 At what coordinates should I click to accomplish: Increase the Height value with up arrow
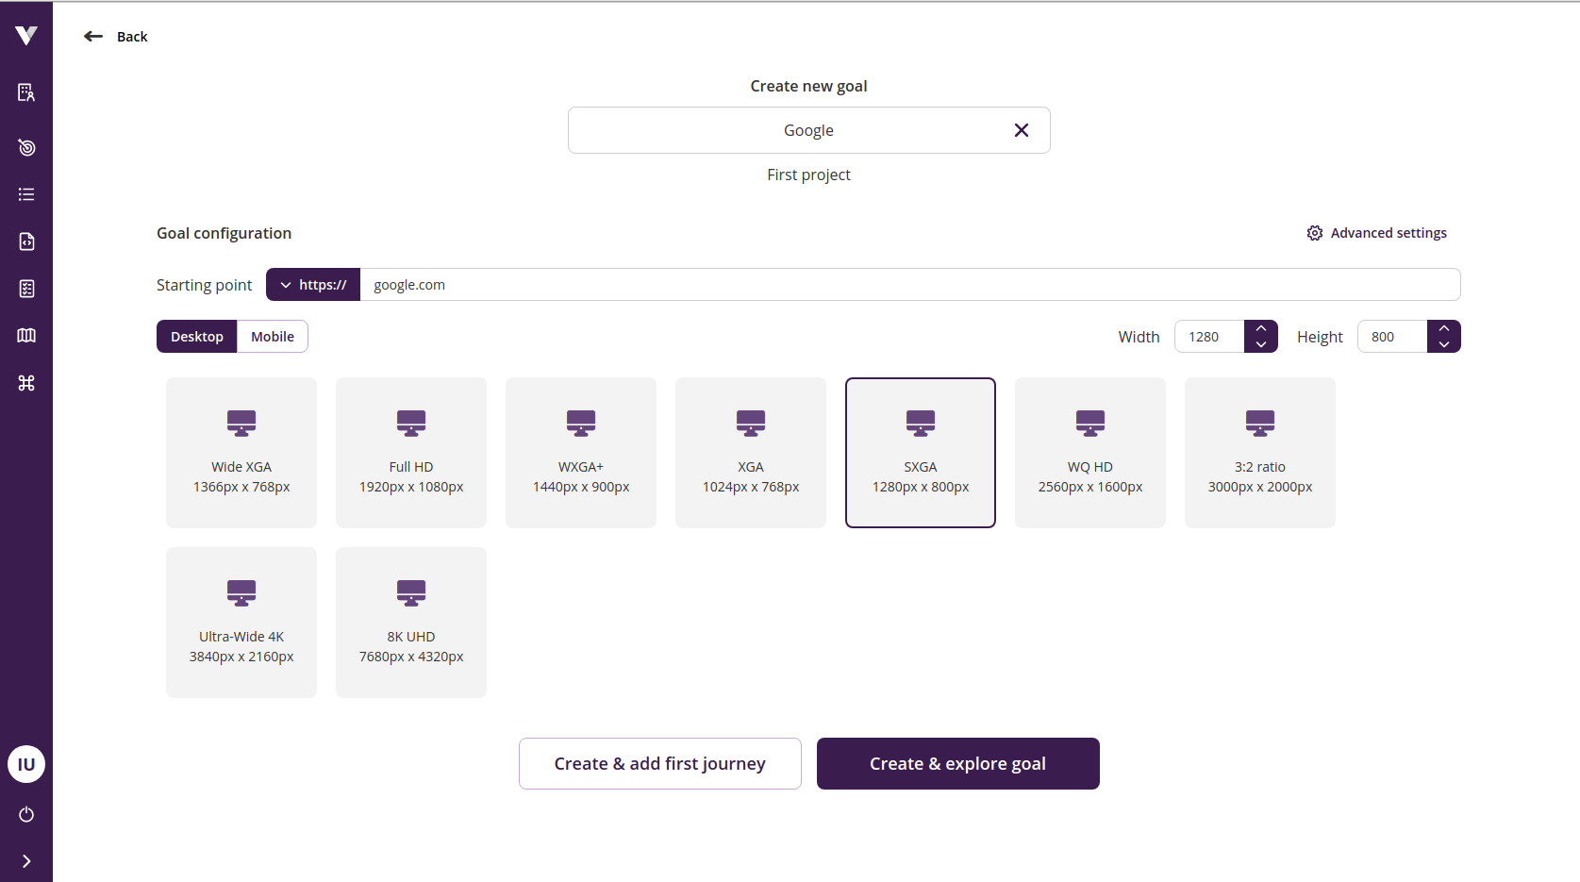tap(1444, 328)
